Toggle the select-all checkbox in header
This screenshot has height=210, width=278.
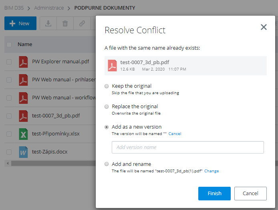pyautogui.click(x=9, y=44)
